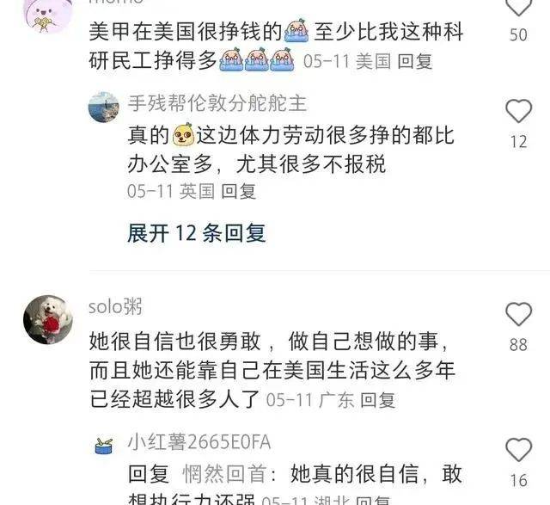Open 小红薯2665E0FA's drum avatar

(x=104, y=446)
